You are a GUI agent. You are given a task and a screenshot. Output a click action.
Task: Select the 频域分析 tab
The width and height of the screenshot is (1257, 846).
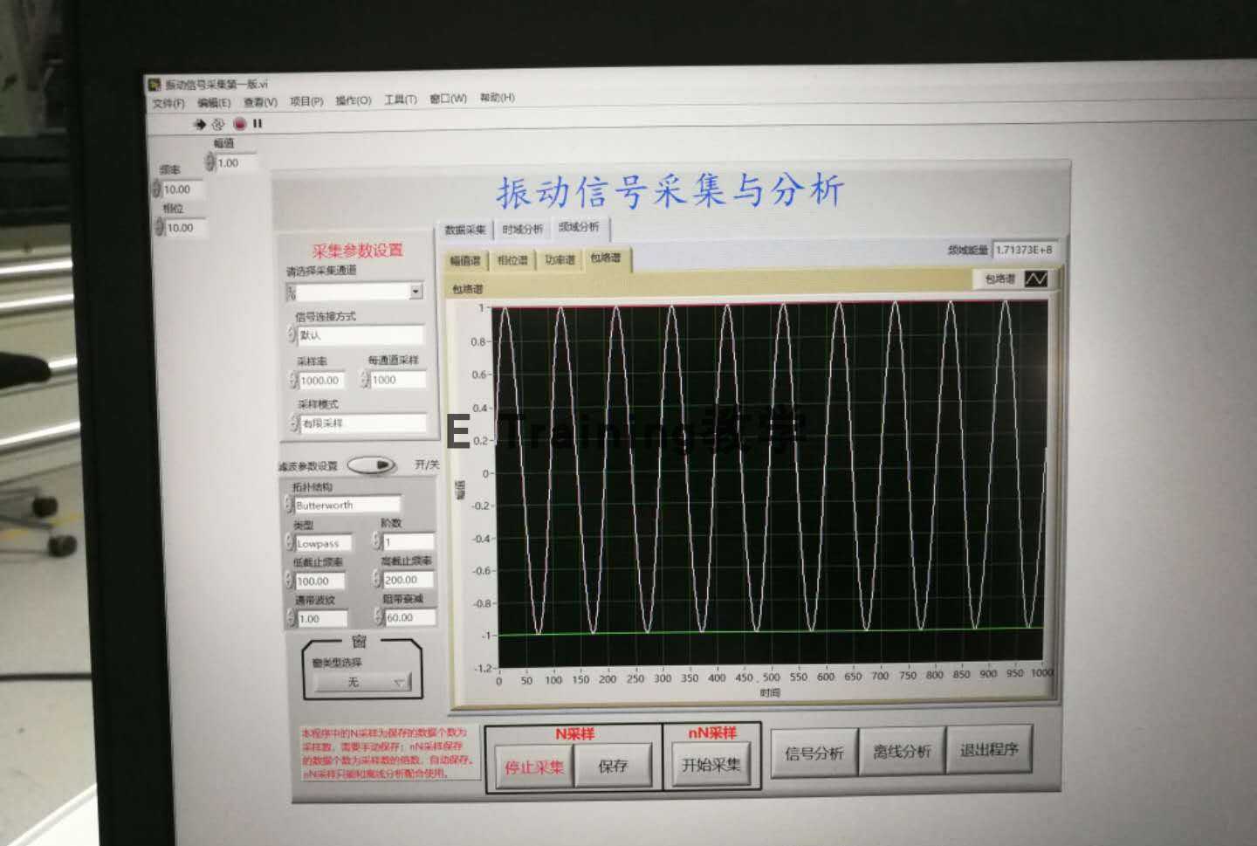580,227
